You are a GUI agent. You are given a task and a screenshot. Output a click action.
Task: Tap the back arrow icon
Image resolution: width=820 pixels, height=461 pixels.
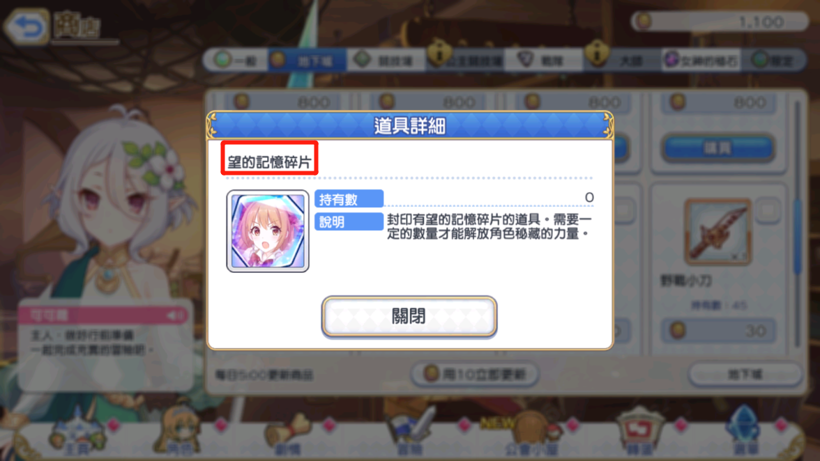[26, 26]
